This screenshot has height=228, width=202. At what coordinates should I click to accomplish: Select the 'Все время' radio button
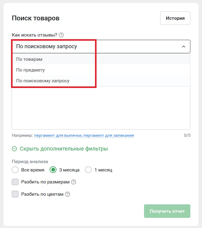tap(15, 170)
